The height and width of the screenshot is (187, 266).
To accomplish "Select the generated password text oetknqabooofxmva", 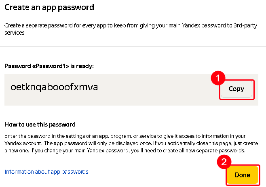I will point(55,87).
